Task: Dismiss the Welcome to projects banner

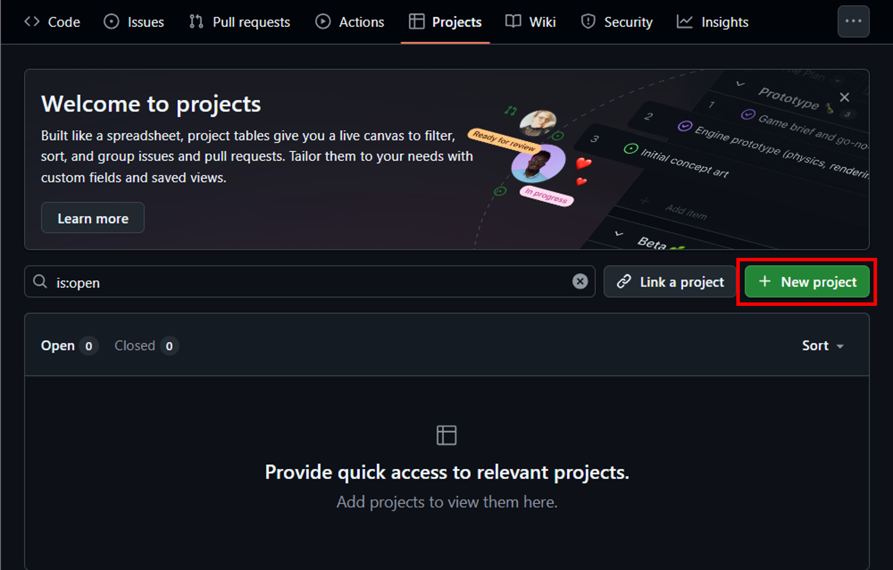Action: tap(844, 97)
